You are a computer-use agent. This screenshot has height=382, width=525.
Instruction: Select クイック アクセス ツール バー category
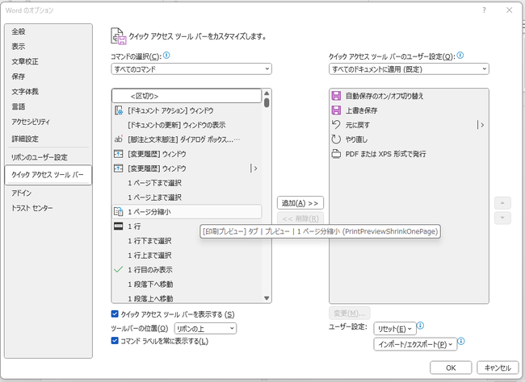(x=48, y=174)
